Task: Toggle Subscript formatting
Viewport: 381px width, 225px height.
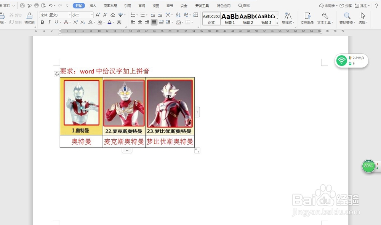Action: (83, 22)
